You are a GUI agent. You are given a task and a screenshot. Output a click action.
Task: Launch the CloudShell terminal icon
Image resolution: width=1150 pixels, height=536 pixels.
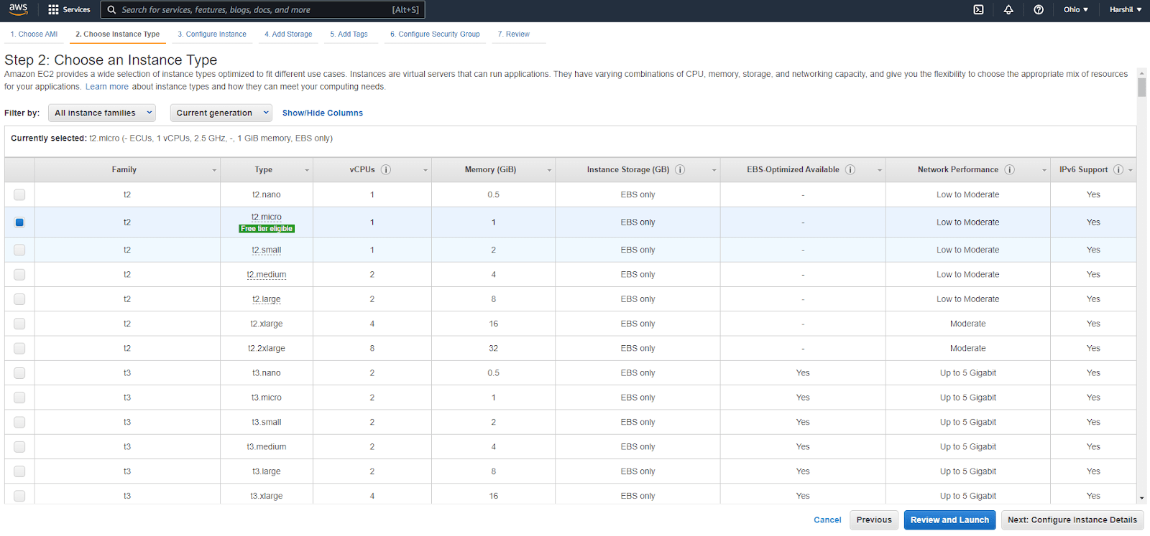tap(978, 10)
